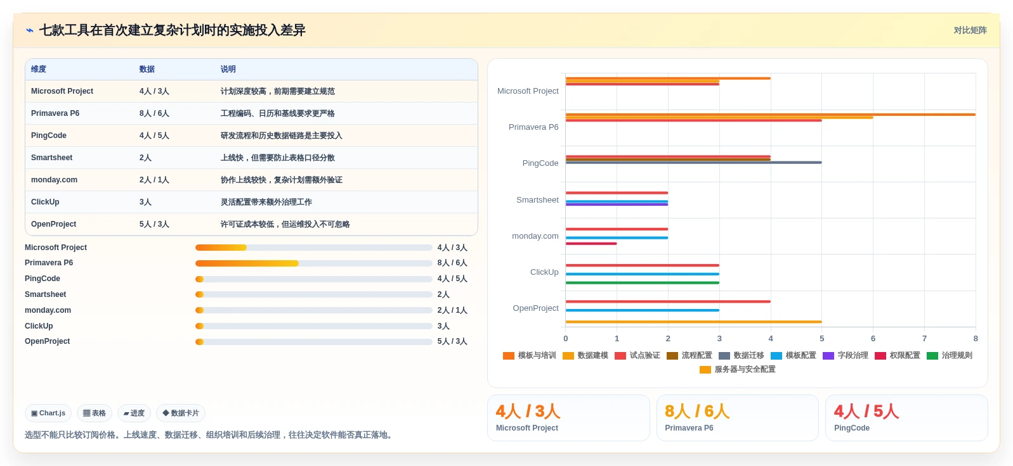Click the monday.com crimson chart bar
1013x466 pixels.
tap(591, 244)
